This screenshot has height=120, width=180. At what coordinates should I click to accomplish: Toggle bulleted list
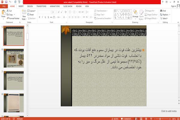point(70,12)
